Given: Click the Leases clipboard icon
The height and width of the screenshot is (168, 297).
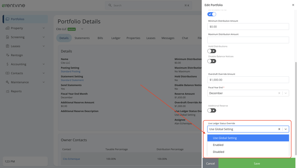Looking at the screenshot, I should click(x=8, y=46).
